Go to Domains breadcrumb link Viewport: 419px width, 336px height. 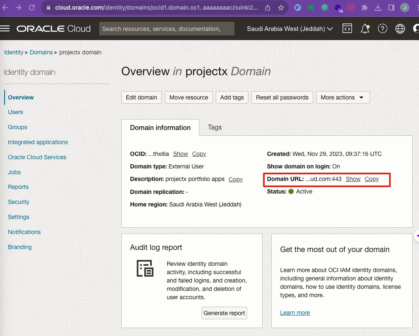pos(41,52)
